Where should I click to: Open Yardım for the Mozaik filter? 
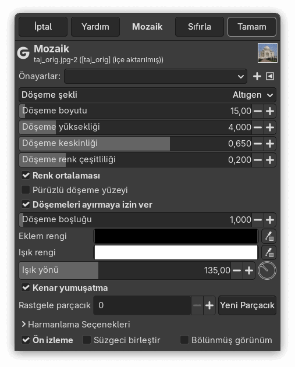click(x=95, y=27)
